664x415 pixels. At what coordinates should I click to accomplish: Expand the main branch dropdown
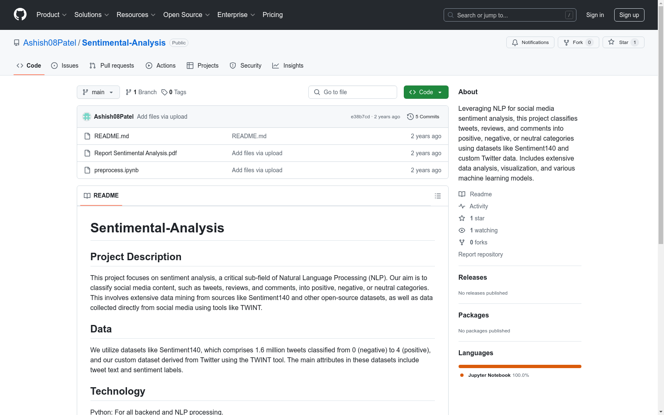pyautogui.click(x=98, y=92)
